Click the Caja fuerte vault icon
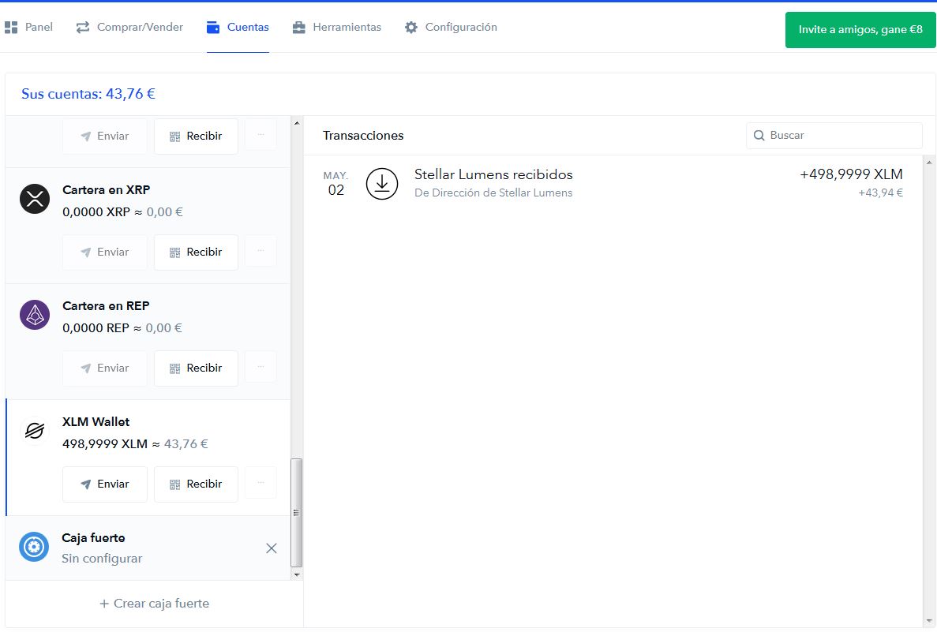The image size is (937, 632). click(34, 547)
